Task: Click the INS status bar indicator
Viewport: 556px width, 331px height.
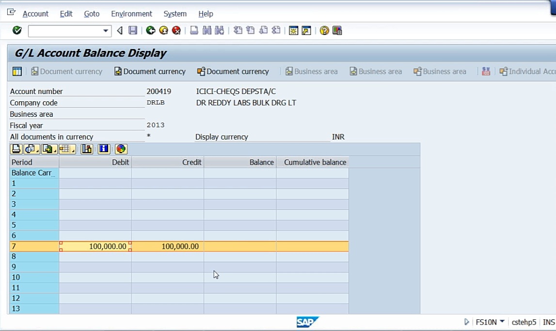Action: point(549,322)
